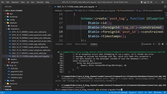The height and width of the screenshot is (94, 167).
Task: Click the powershell terminal profile icon
Action: tap(142, 44)
